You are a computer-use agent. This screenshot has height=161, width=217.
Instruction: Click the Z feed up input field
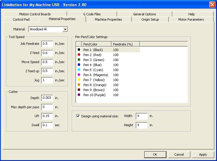click(x=47, y=71)
